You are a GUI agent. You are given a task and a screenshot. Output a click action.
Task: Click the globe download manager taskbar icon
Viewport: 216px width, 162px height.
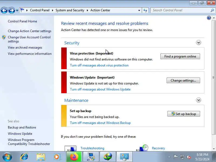108,157
